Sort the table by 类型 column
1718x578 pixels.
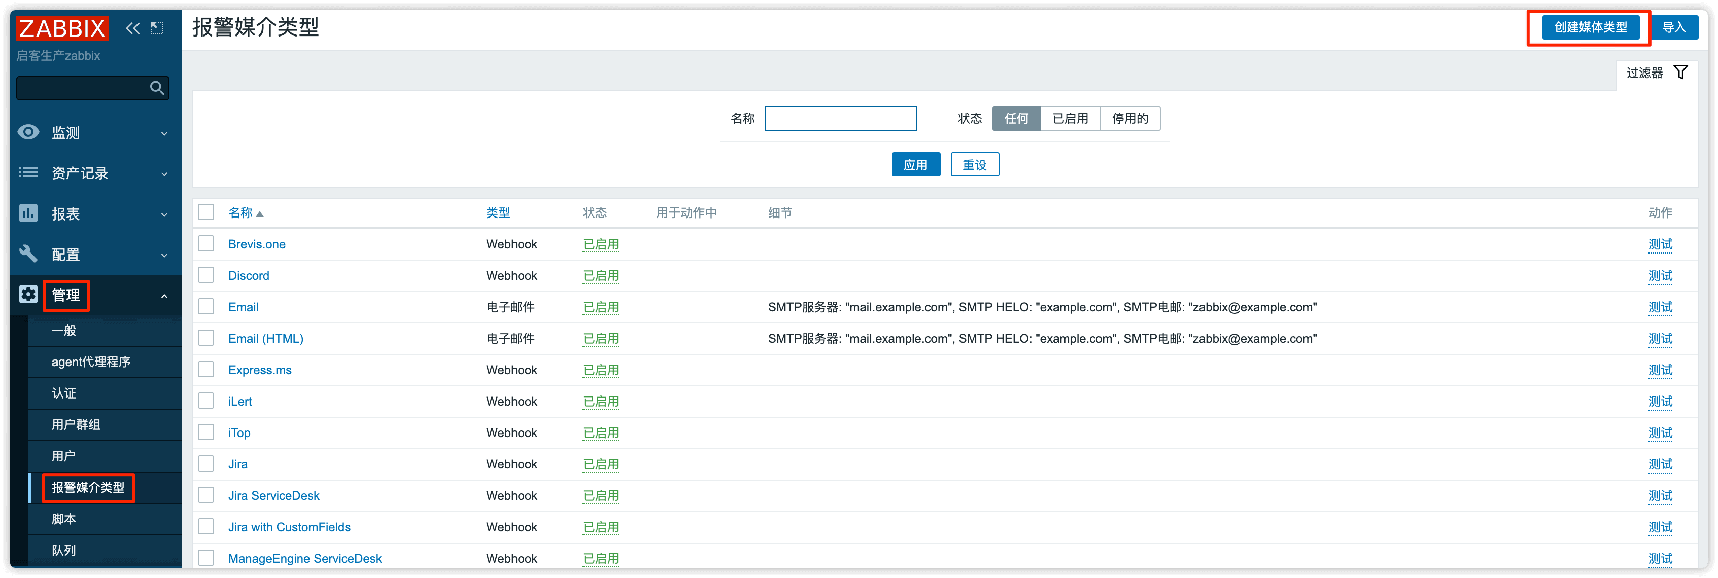click(x=498, y=212)
